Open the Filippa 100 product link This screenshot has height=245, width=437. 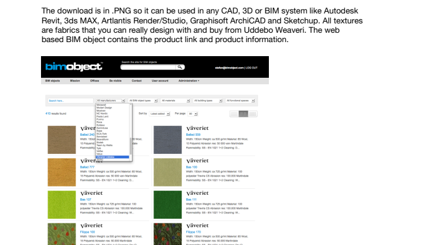87,232
